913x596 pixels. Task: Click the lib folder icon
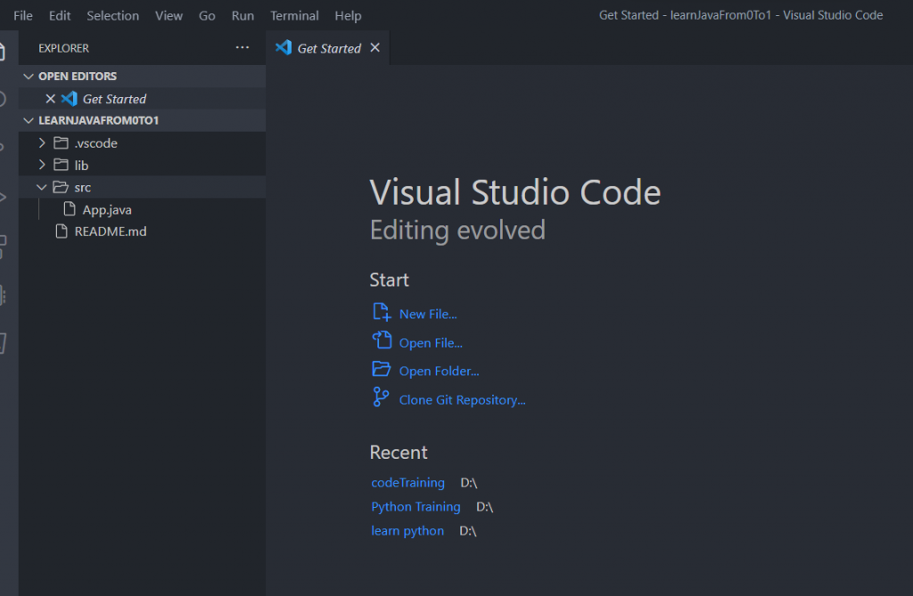(x=62, y=165)
